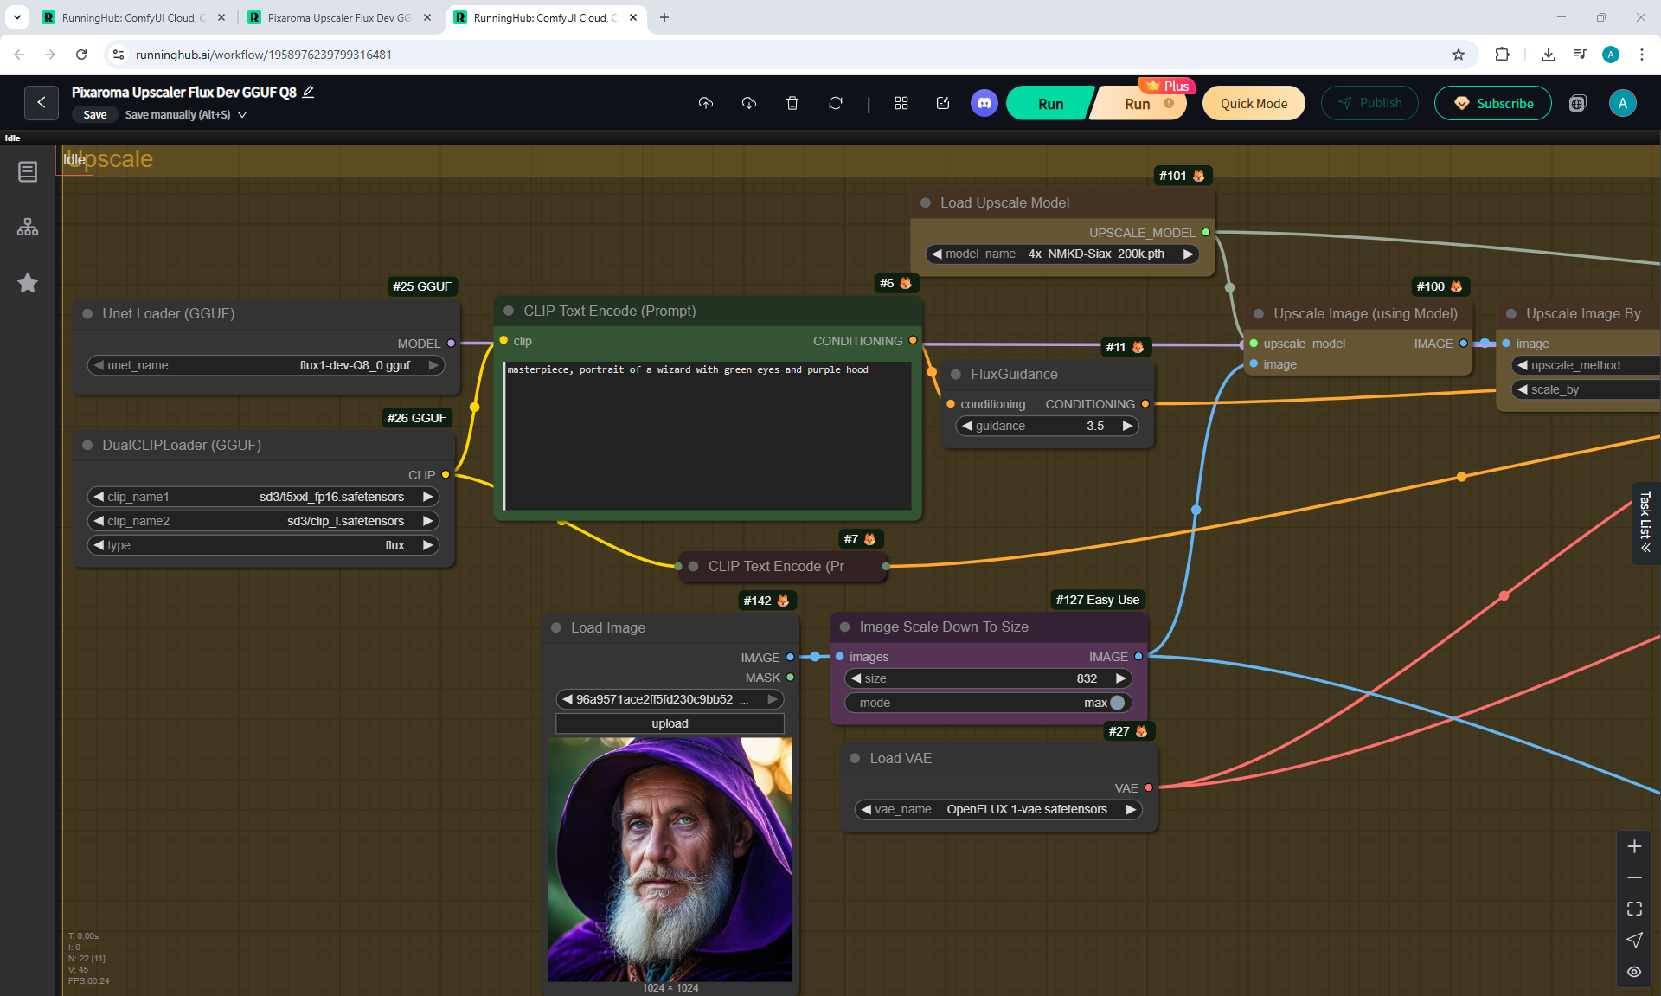Screen dimensions: 1661x996
Task: Open the unet_name model dropdown
Action: coord(266,365)
